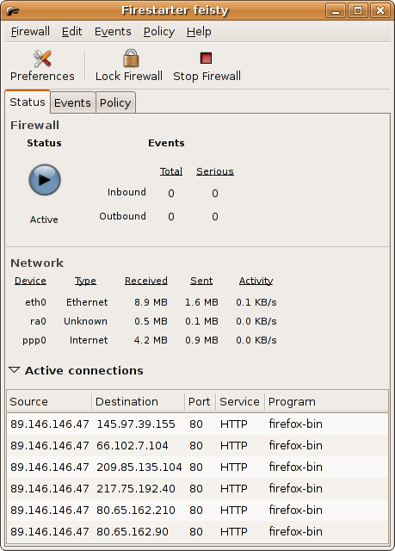Sort connections by the Destination column header
Viewport: 395px width, 551px height.
(138, 401)
